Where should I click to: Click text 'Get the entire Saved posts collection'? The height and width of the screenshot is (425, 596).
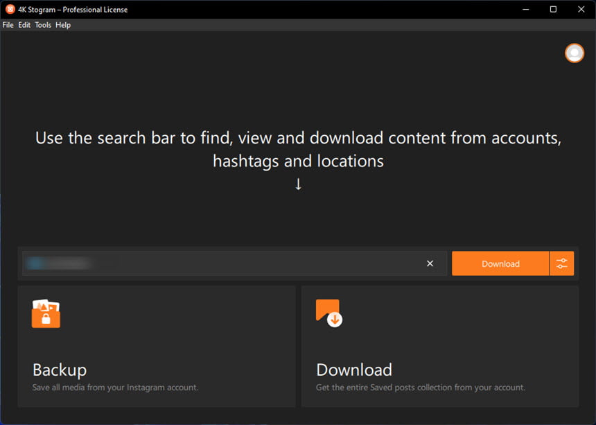point(385,388)
